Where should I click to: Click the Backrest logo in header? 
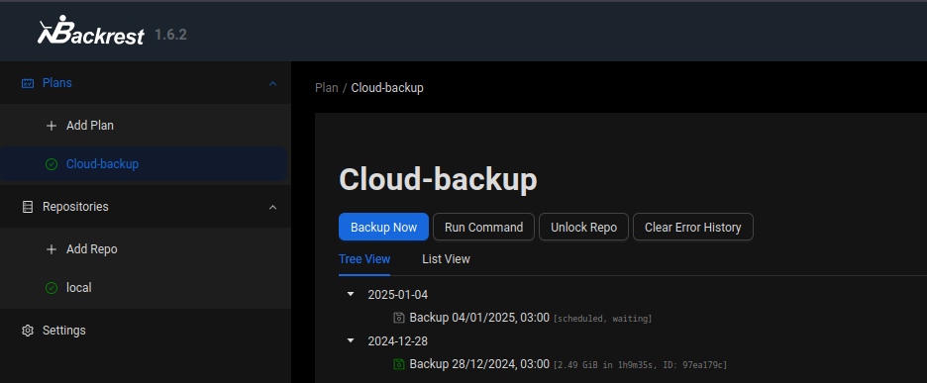point(91,32)
